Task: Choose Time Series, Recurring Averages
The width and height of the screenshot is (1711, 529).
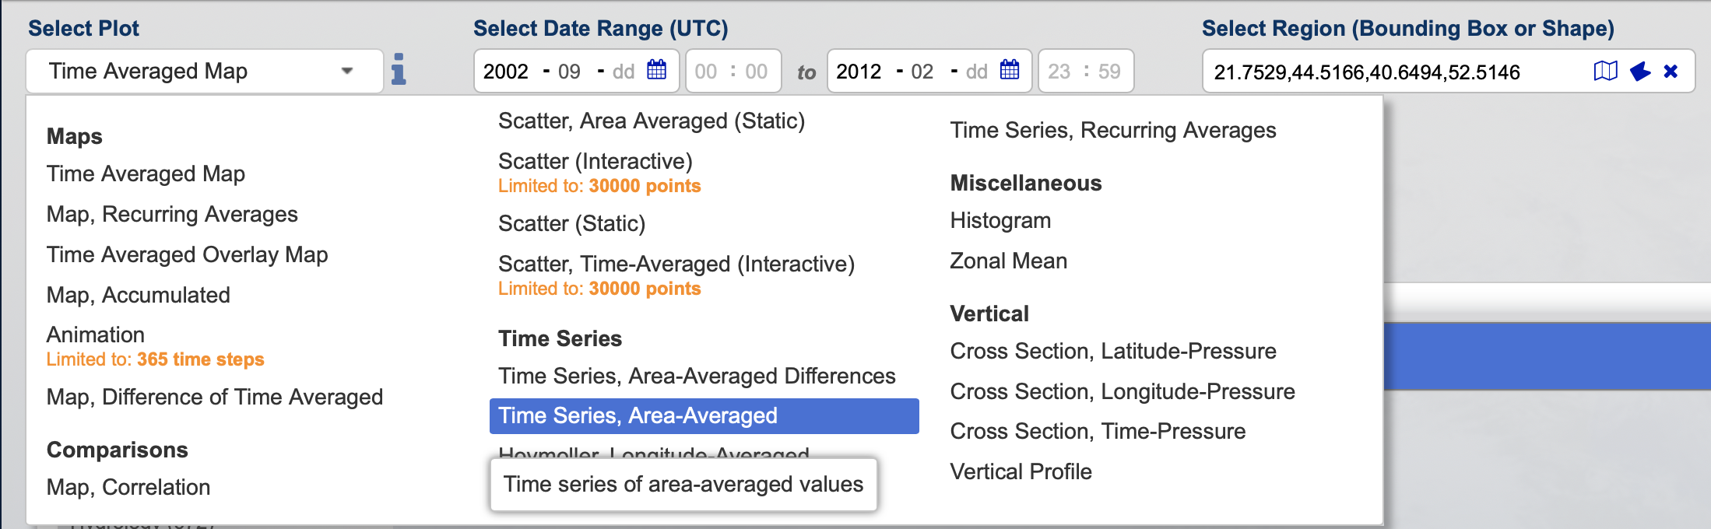Action: coord(1113,130)
